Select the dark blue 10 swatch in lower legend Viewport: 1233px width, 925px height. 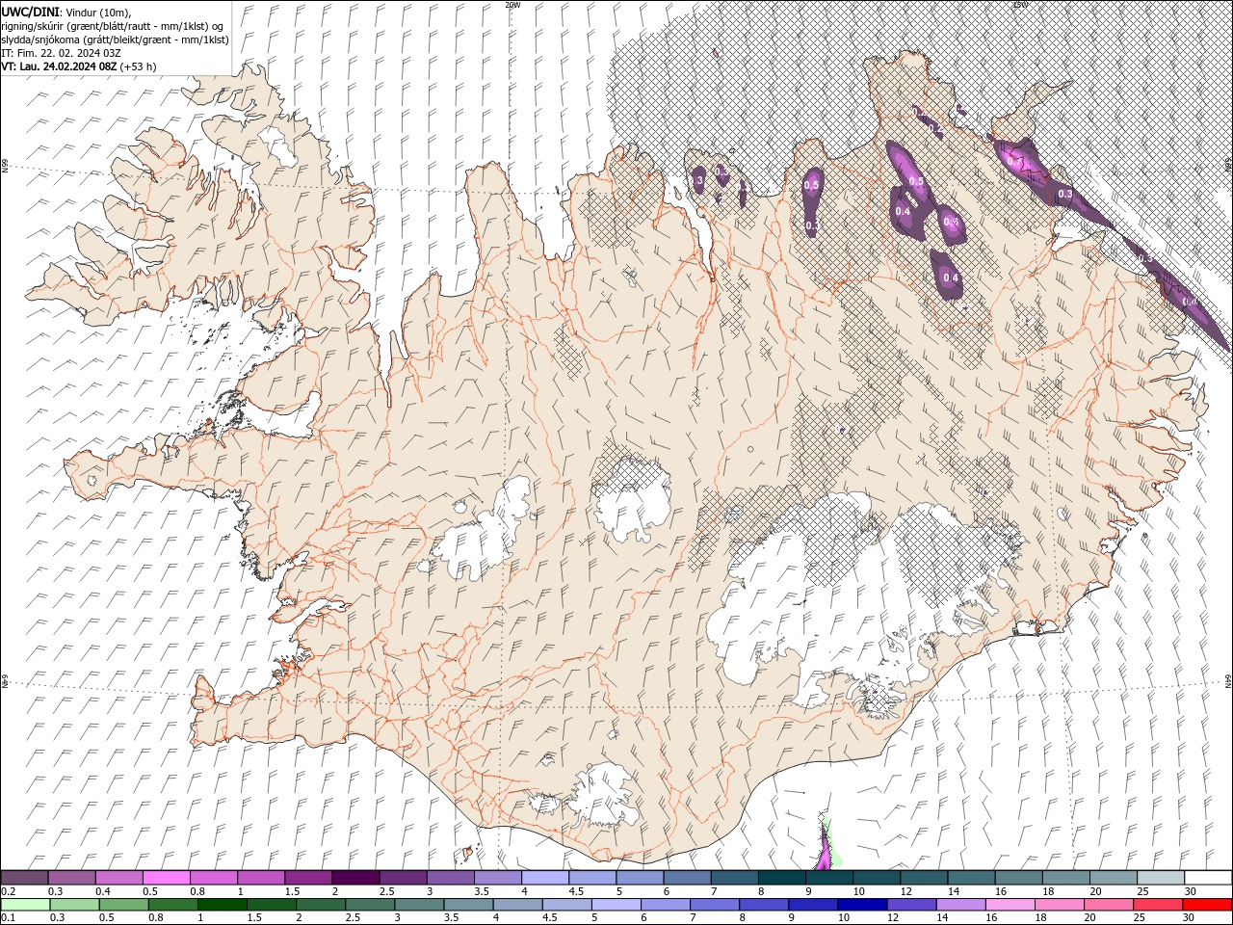[861, 905]
